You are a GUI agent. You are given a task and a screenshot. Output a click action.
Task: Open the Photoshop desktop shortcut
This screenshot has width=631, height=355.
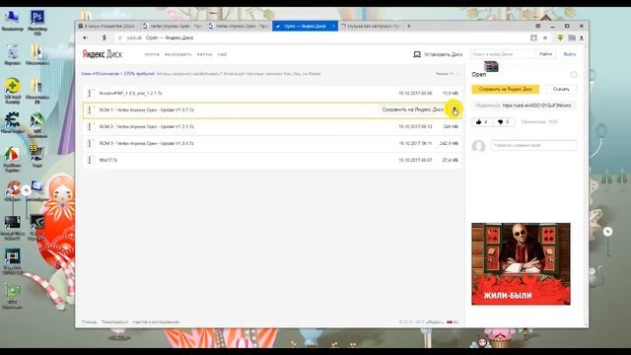click(37, 21)
